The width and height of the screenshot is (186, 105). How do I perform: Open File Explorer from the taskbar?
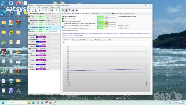(29, 103)
